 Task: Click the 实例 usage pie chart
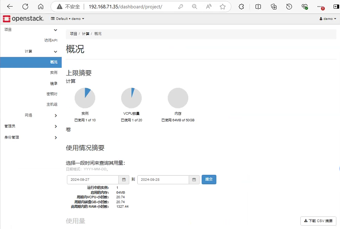coord(85,98)
